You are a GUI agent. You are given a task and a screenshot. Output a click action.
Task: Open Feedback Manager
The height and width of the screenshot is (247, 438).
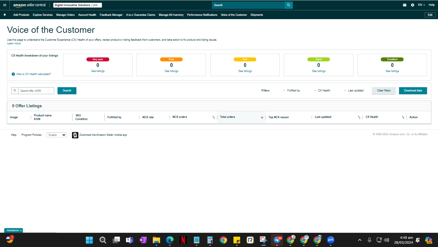(x=111, y=15)
